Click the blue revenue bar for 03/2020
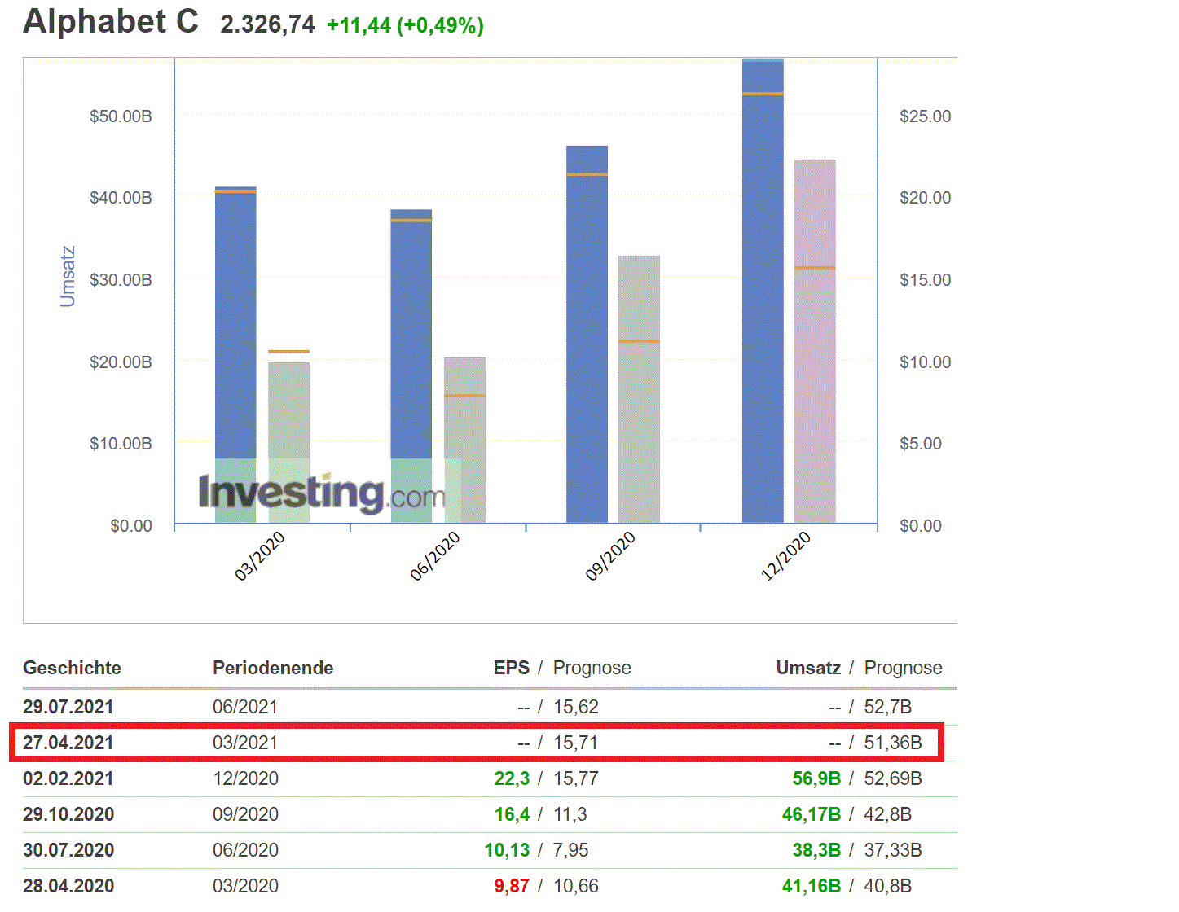 [x=235, y=355]
